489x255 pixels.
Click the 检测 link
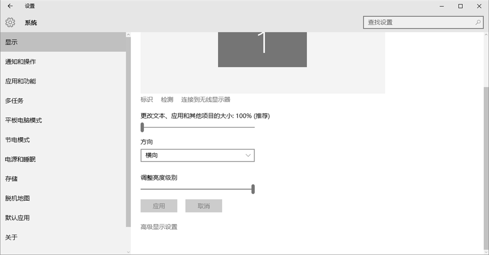(167, 100)
